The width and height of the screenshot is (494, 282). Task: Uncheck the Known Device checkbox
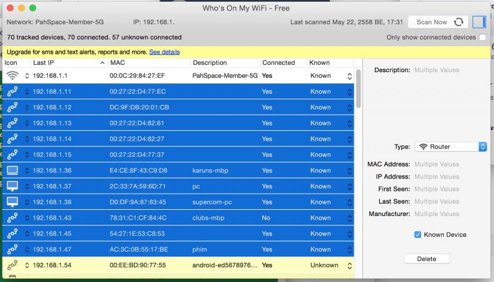point(418,234)
